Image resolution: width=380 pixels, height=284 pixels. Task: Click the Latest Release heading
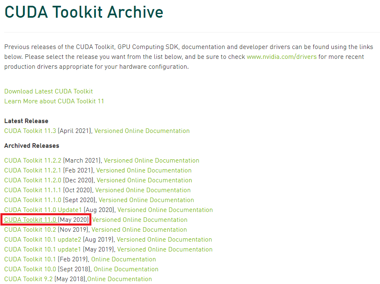pos(26,121)
